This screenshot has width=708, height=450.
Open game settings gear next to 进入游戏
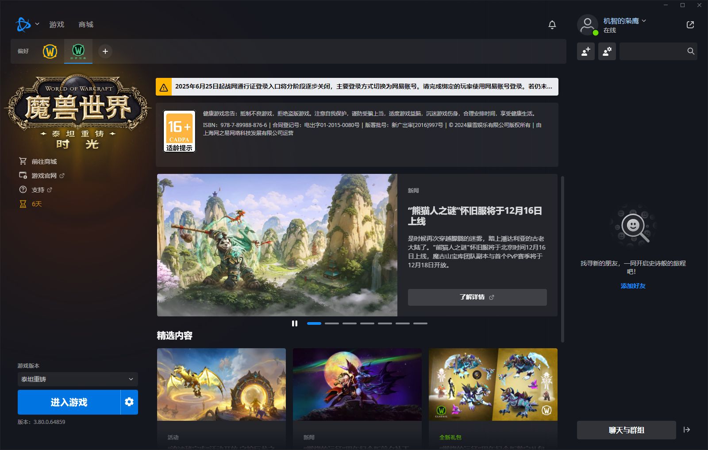(129, 402)
